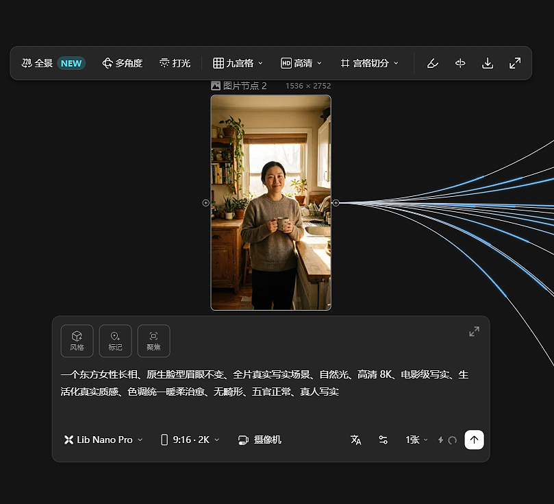This screenshot has height=504, width=554.
Task: Click the lightning credits icon
Action: (440, 440)
